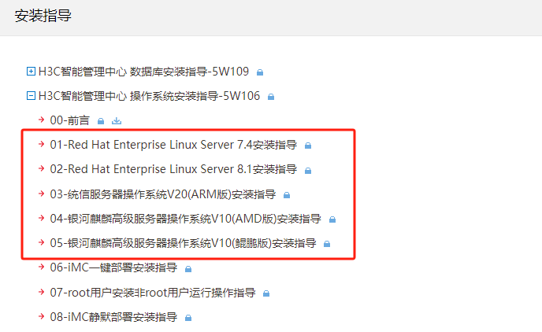Click red arrow before 07-root用户 entry
Viewport: 542px width, 332px height.
click(x=42, y=292)
